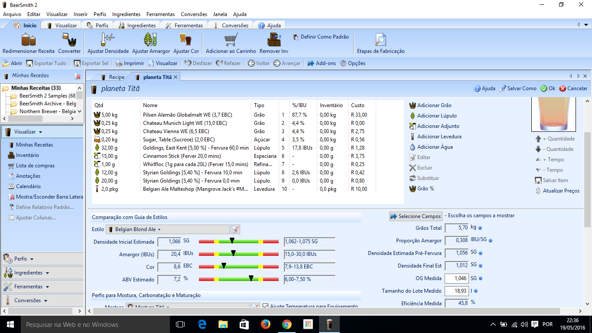Click Ajuda help icon in recipe header

click(x=477, y=88)
